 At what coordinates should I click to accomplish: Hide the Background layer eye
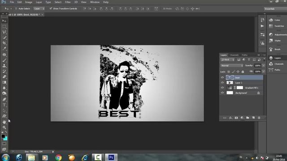[x=222, y=93]
